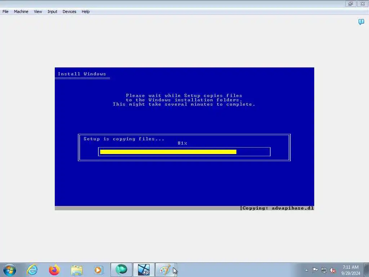The image size is (369, 277).
Task: Launch Internet Explorer from the taskbar
Action: 32,270
